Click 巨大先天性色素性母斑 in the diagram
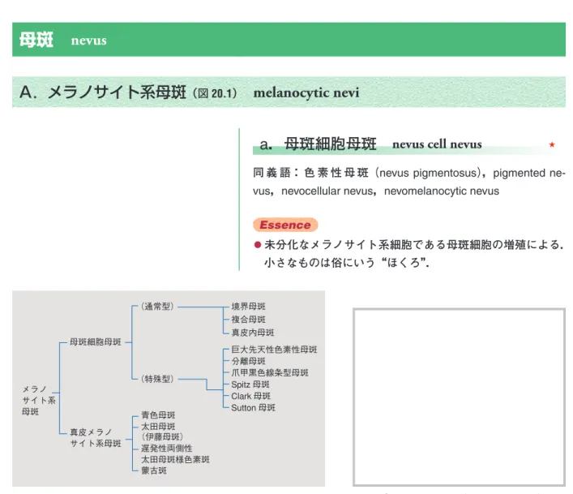 coord(274,350)
